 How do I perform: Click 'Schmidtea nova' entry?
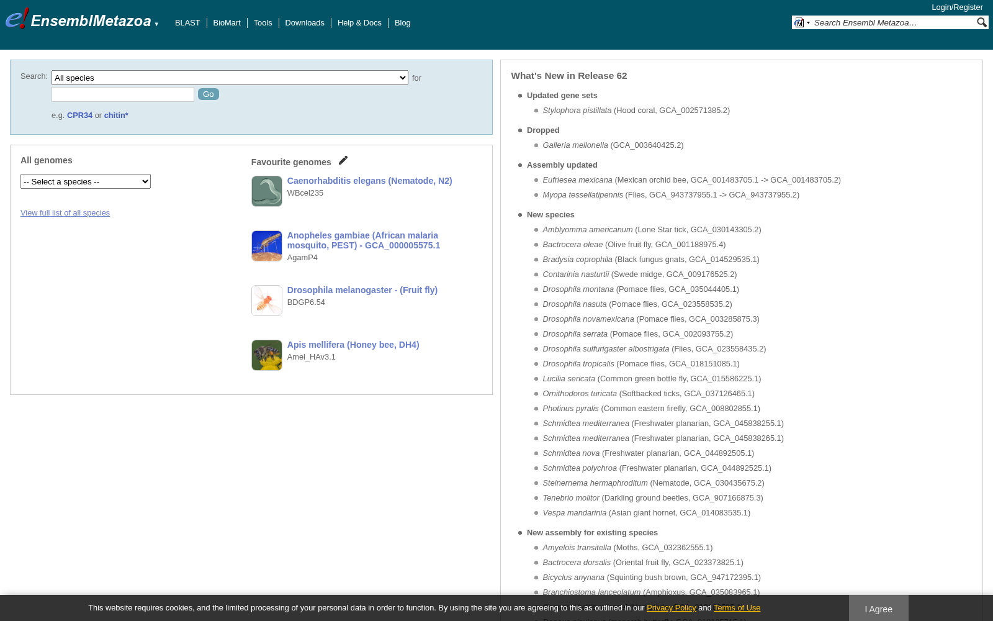click(648, 453)
